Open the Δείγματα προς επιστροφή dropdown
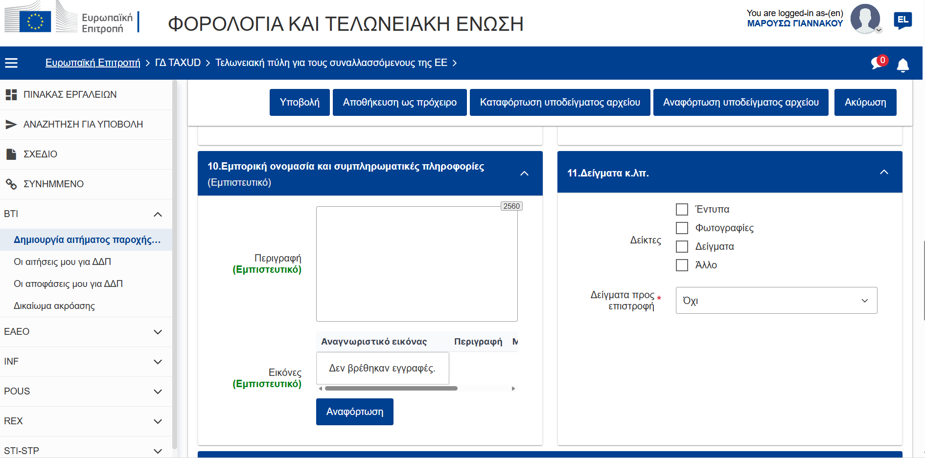The width and height of the screenshot is (925, 458). click(776, 301)
